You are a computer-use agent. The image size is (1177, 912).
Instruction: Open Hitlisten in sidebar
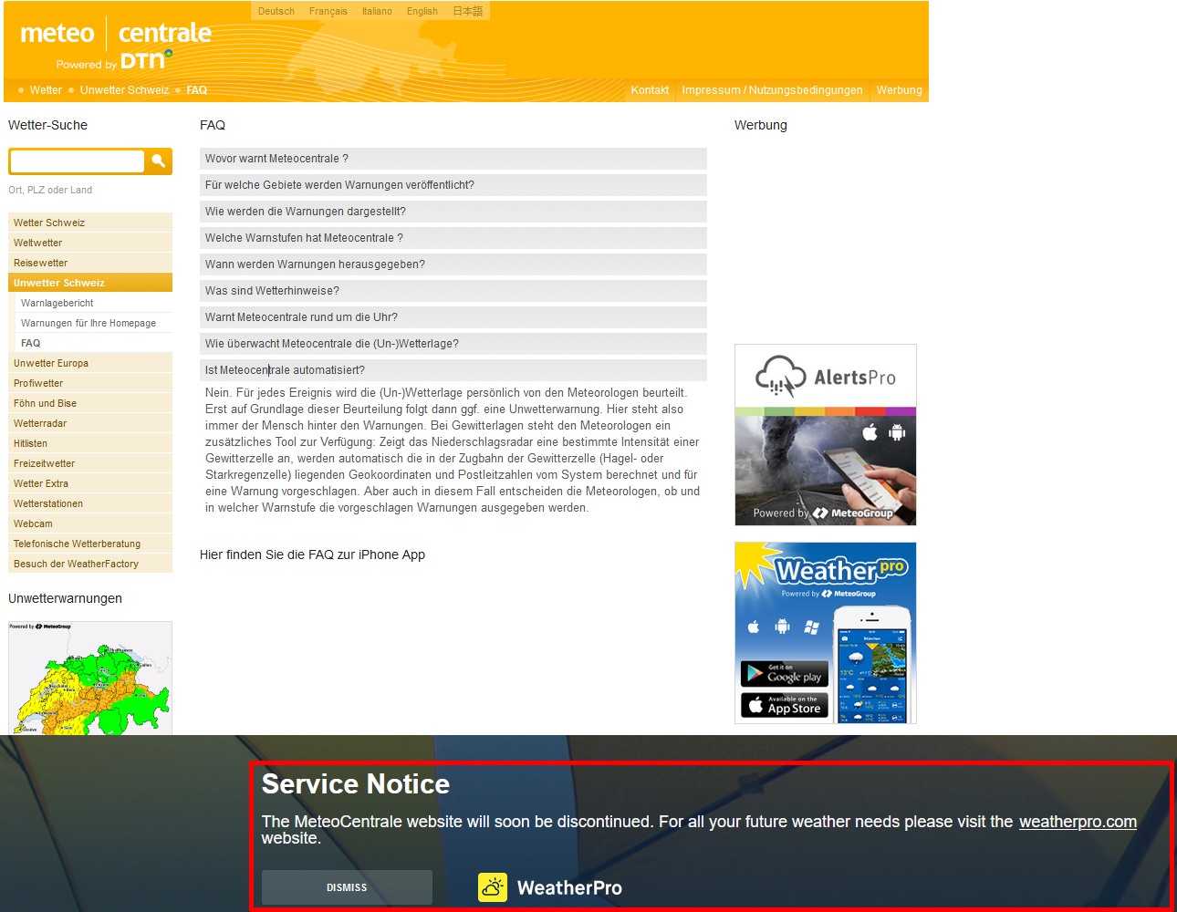tap(90, 443)
